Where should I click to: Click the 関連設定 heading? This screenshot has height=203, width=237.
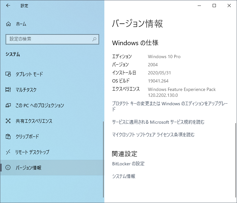[x=125, y=154]
